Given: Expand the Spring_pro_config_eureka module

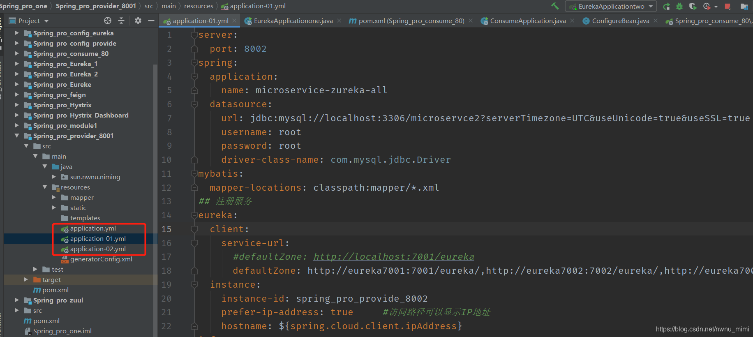Looking at the screenshot, I should [x=16, y=33].
